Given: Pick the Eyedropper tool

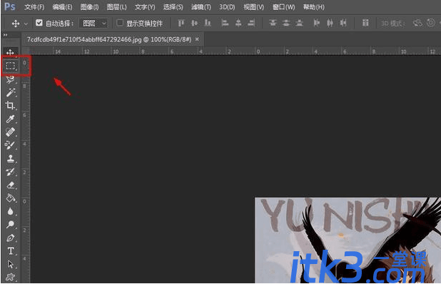Looking at the screenshot, I should [11, 118].
